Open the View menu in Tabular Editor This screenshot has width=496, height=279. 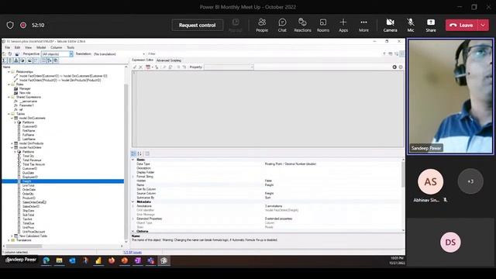pyautogui.click(x=28, y=47)
